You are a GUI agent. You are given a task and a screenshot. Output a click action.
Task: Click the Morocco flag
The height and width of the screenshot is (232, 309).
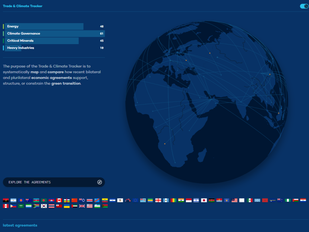(x=265, y=200)
